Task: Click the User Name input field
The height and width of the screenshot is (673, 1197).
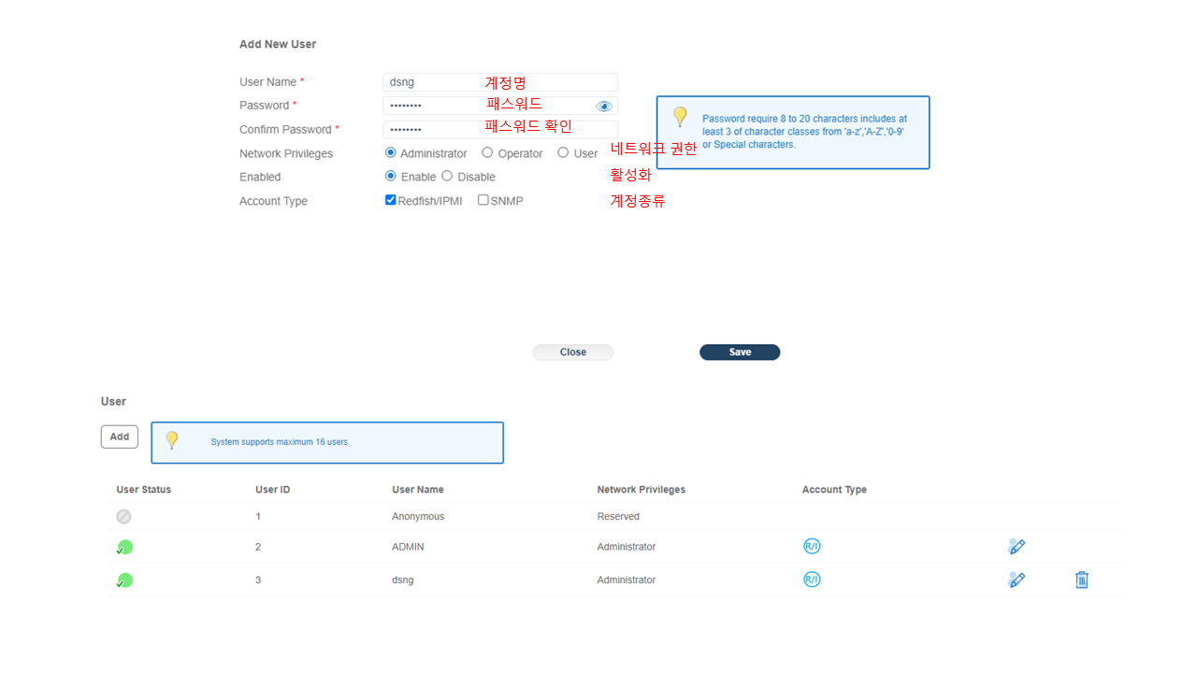Action: pyautogui.click(x=500, y=82)
